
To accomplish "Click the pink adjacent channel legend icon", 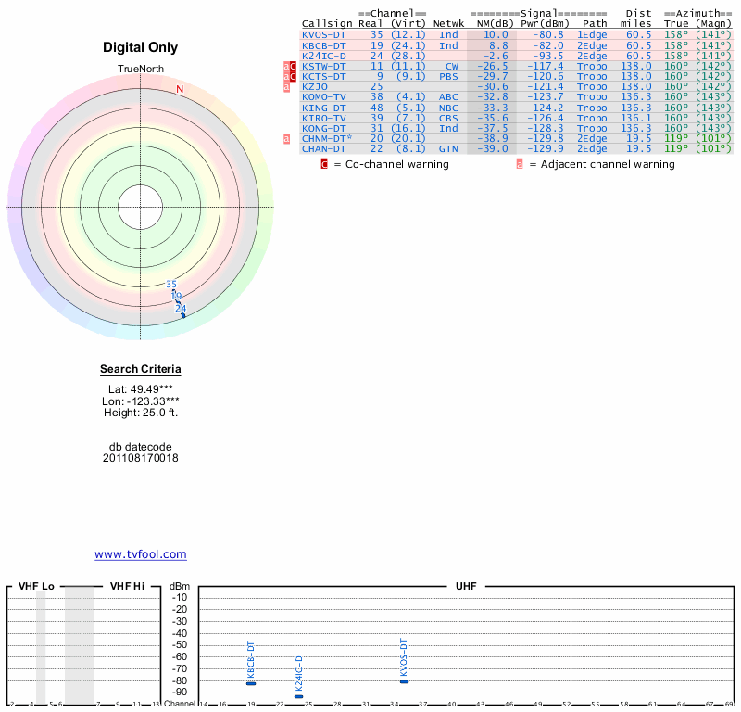I will 520,164.
